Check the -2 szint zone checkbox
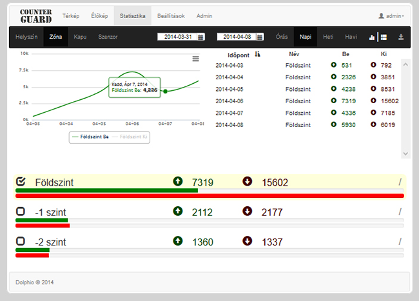Viewport: 419px width, 301px height. click(x=21, y=240)
